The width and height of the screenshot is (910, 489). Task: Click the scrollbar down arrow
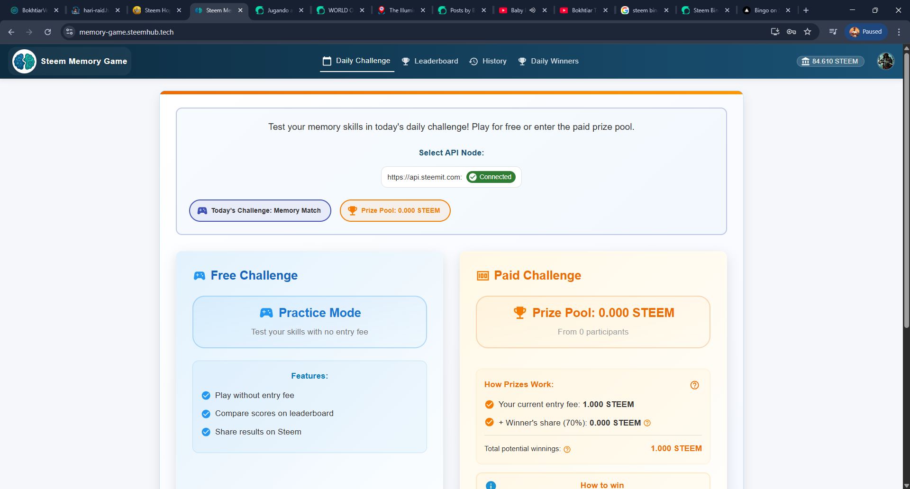[x=906, y=485]
